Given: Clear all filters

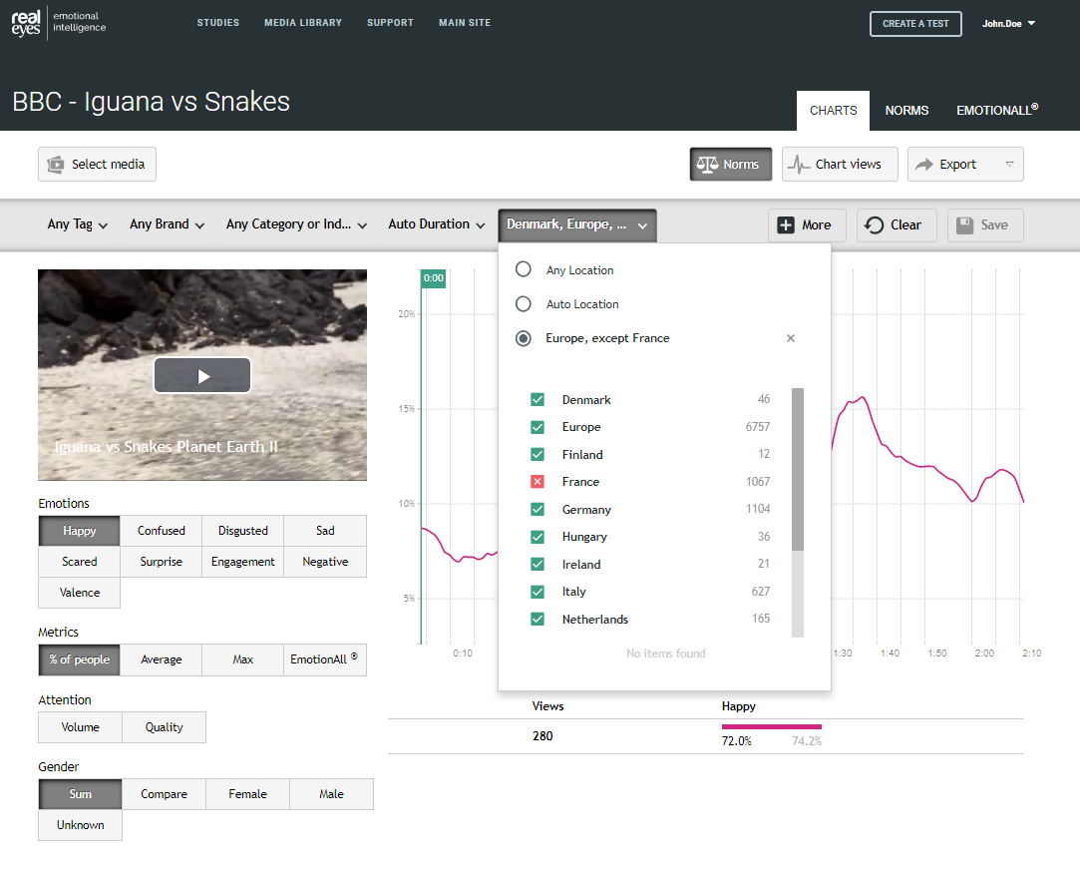Looking at the screenshot, I should (897, 225).
